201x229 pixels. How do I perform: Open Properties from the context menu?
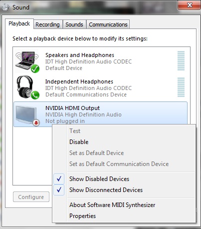(x=124, y=216)
